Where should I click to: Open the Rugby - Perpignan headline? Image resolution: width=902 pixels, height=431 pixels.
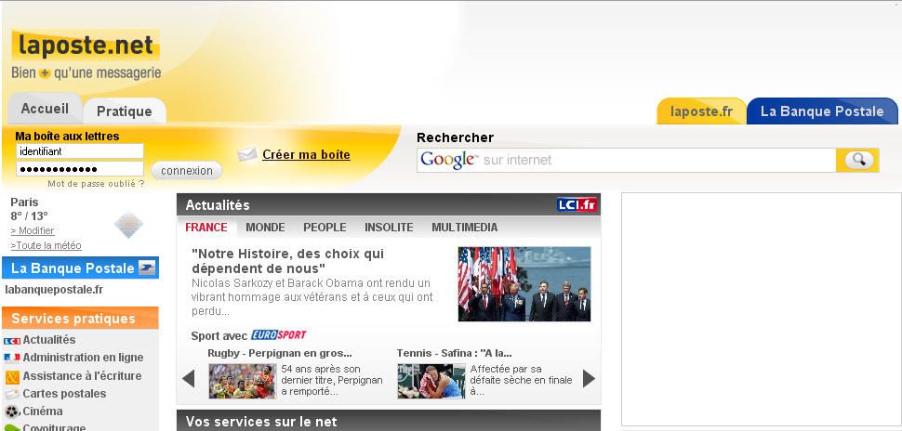(x=280, y=353)
